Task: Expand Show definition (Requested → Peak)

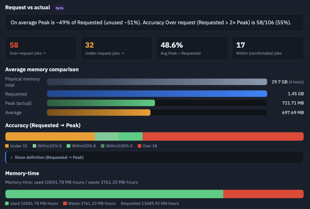Action: pyautogui.click(x=49, y=158)
